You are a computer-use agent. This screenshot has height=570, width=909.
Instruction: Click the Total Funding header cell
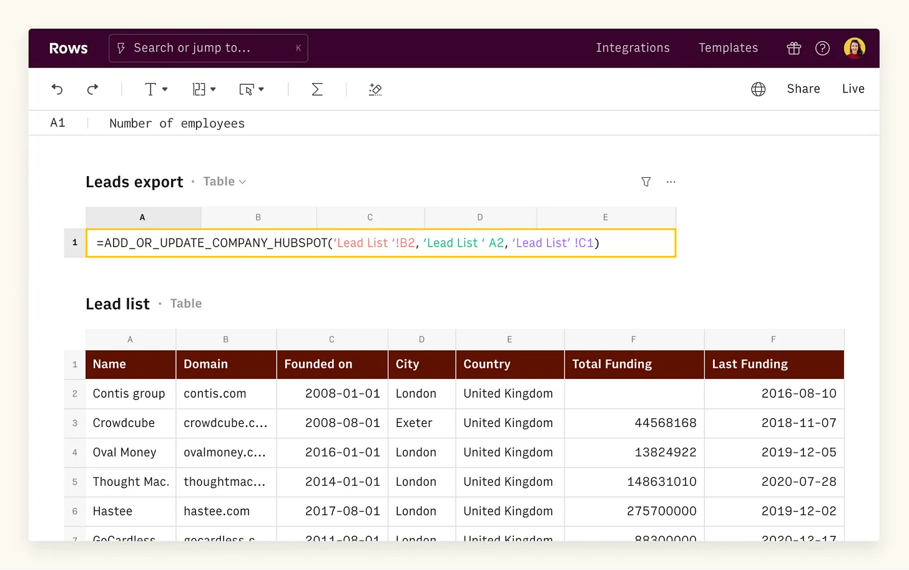634,365
